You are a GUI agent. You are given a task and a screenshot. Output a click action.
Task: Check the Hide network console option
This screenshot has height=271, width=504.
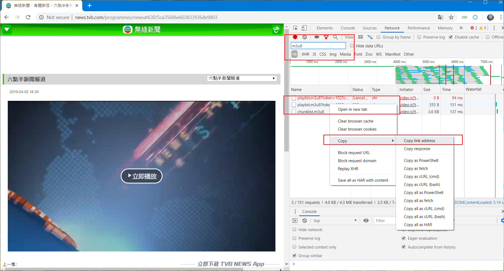tap(294, 230)
